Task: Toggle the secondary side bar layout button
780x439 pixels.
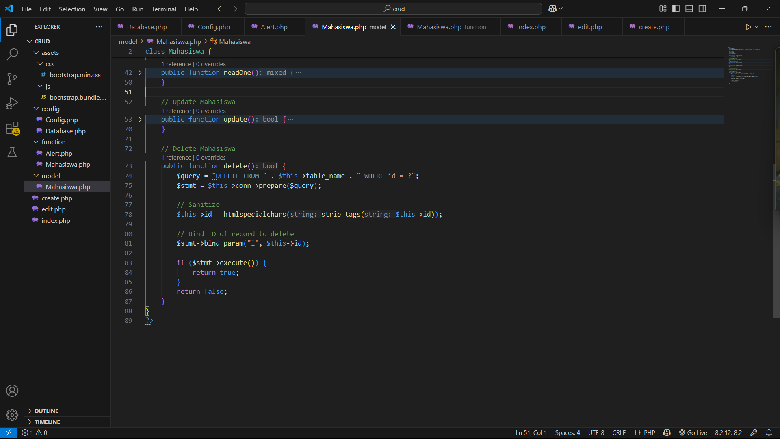Action: (702, 9)
